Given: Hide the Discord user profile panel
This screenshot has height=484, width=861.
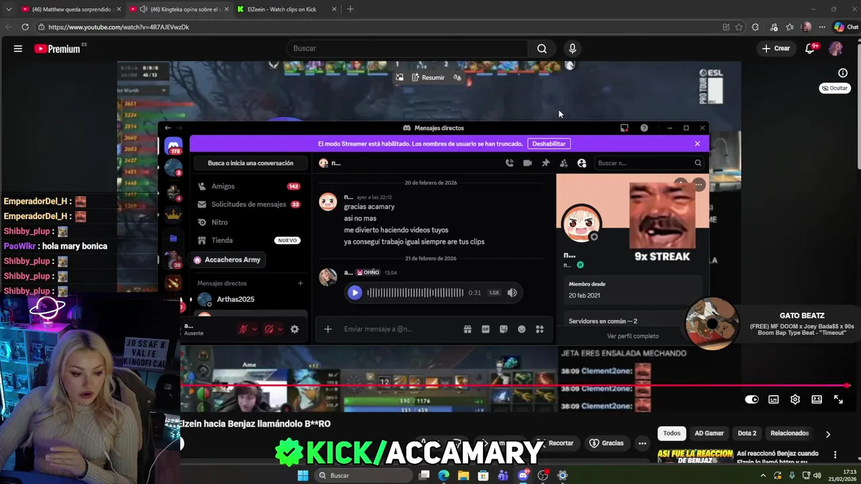Looking at the screenshot, I should pyautogui.click(x=582, y=163).
